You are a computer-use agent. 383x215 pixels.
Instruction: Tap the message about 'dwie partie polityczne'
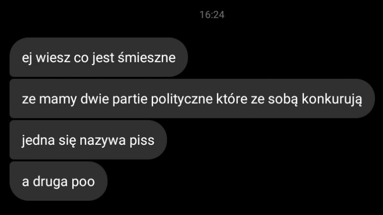tap(192, 98)
